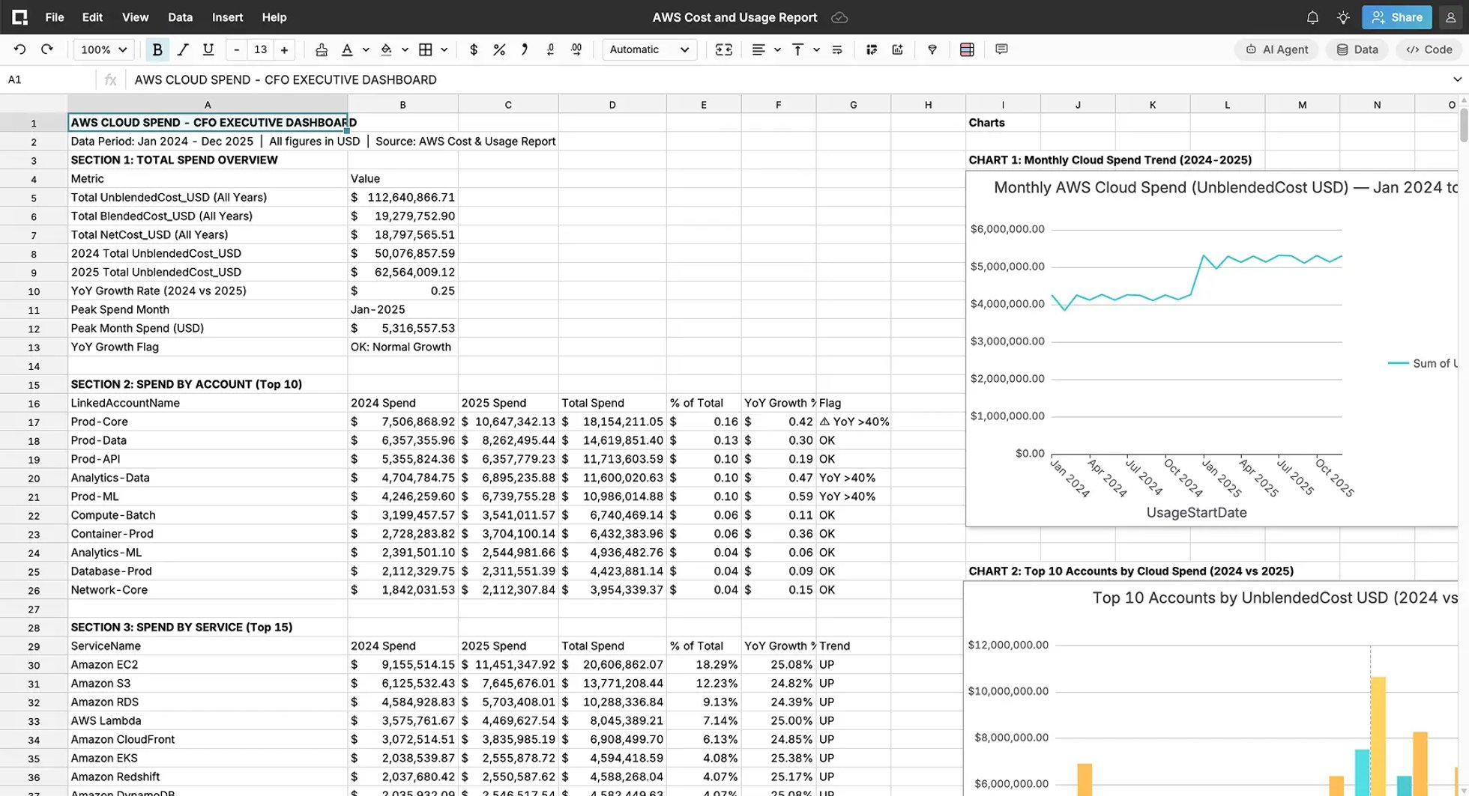Click the A1 cell name box
1469x796 pixels.
coord(48,79)
